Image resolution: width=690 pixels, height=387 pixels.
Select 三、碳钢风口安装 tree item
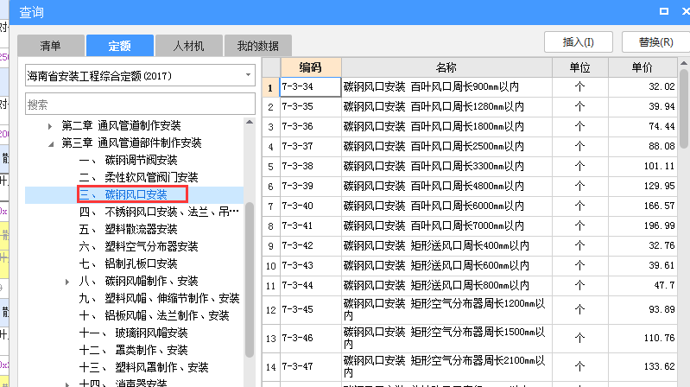(123, 194)
